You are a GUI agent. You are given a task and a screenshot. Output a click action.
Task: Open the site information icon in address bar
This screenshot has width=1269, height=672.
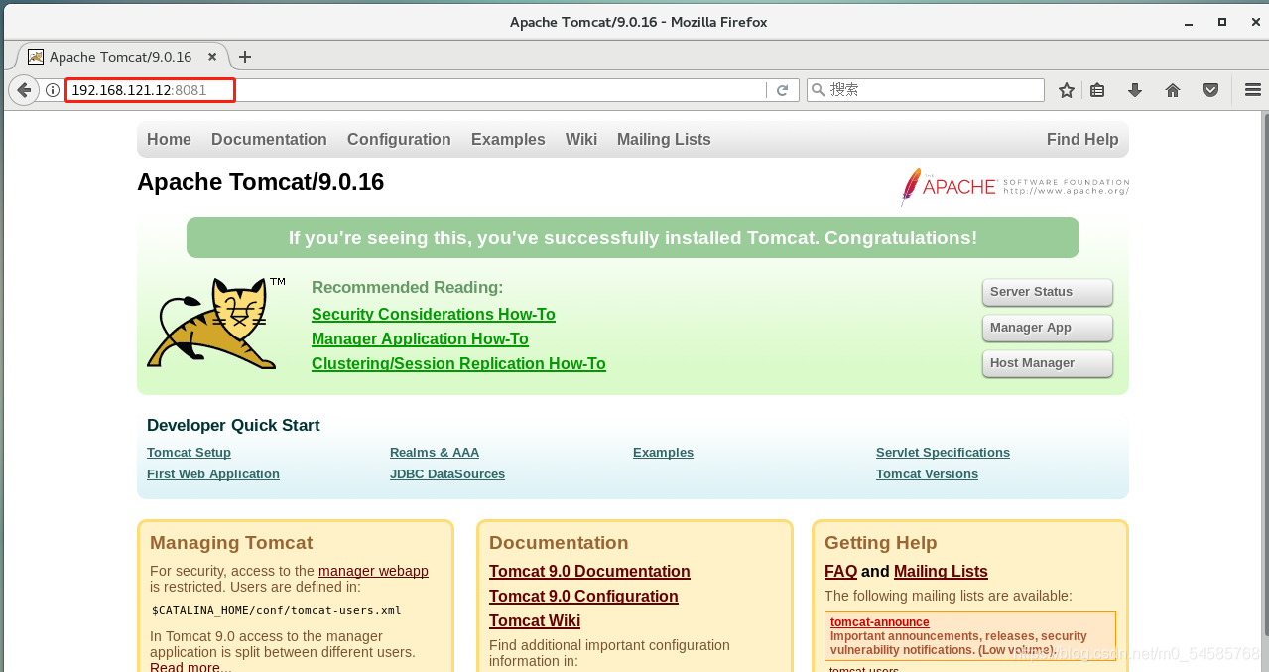tap(53, 90)
